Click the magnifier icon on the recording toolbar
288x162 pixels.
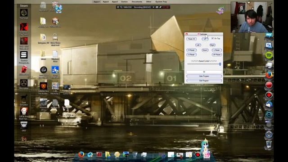pyautogui.click(x=121, y=7)
